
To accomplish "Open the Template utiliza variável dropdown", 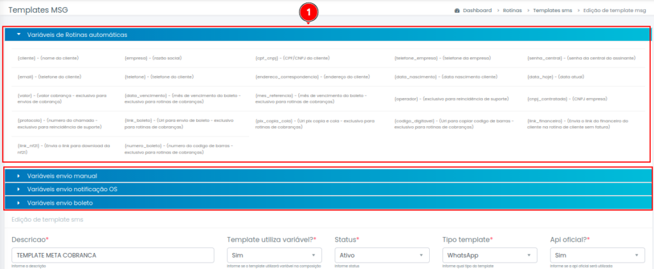I will point(275,255).
